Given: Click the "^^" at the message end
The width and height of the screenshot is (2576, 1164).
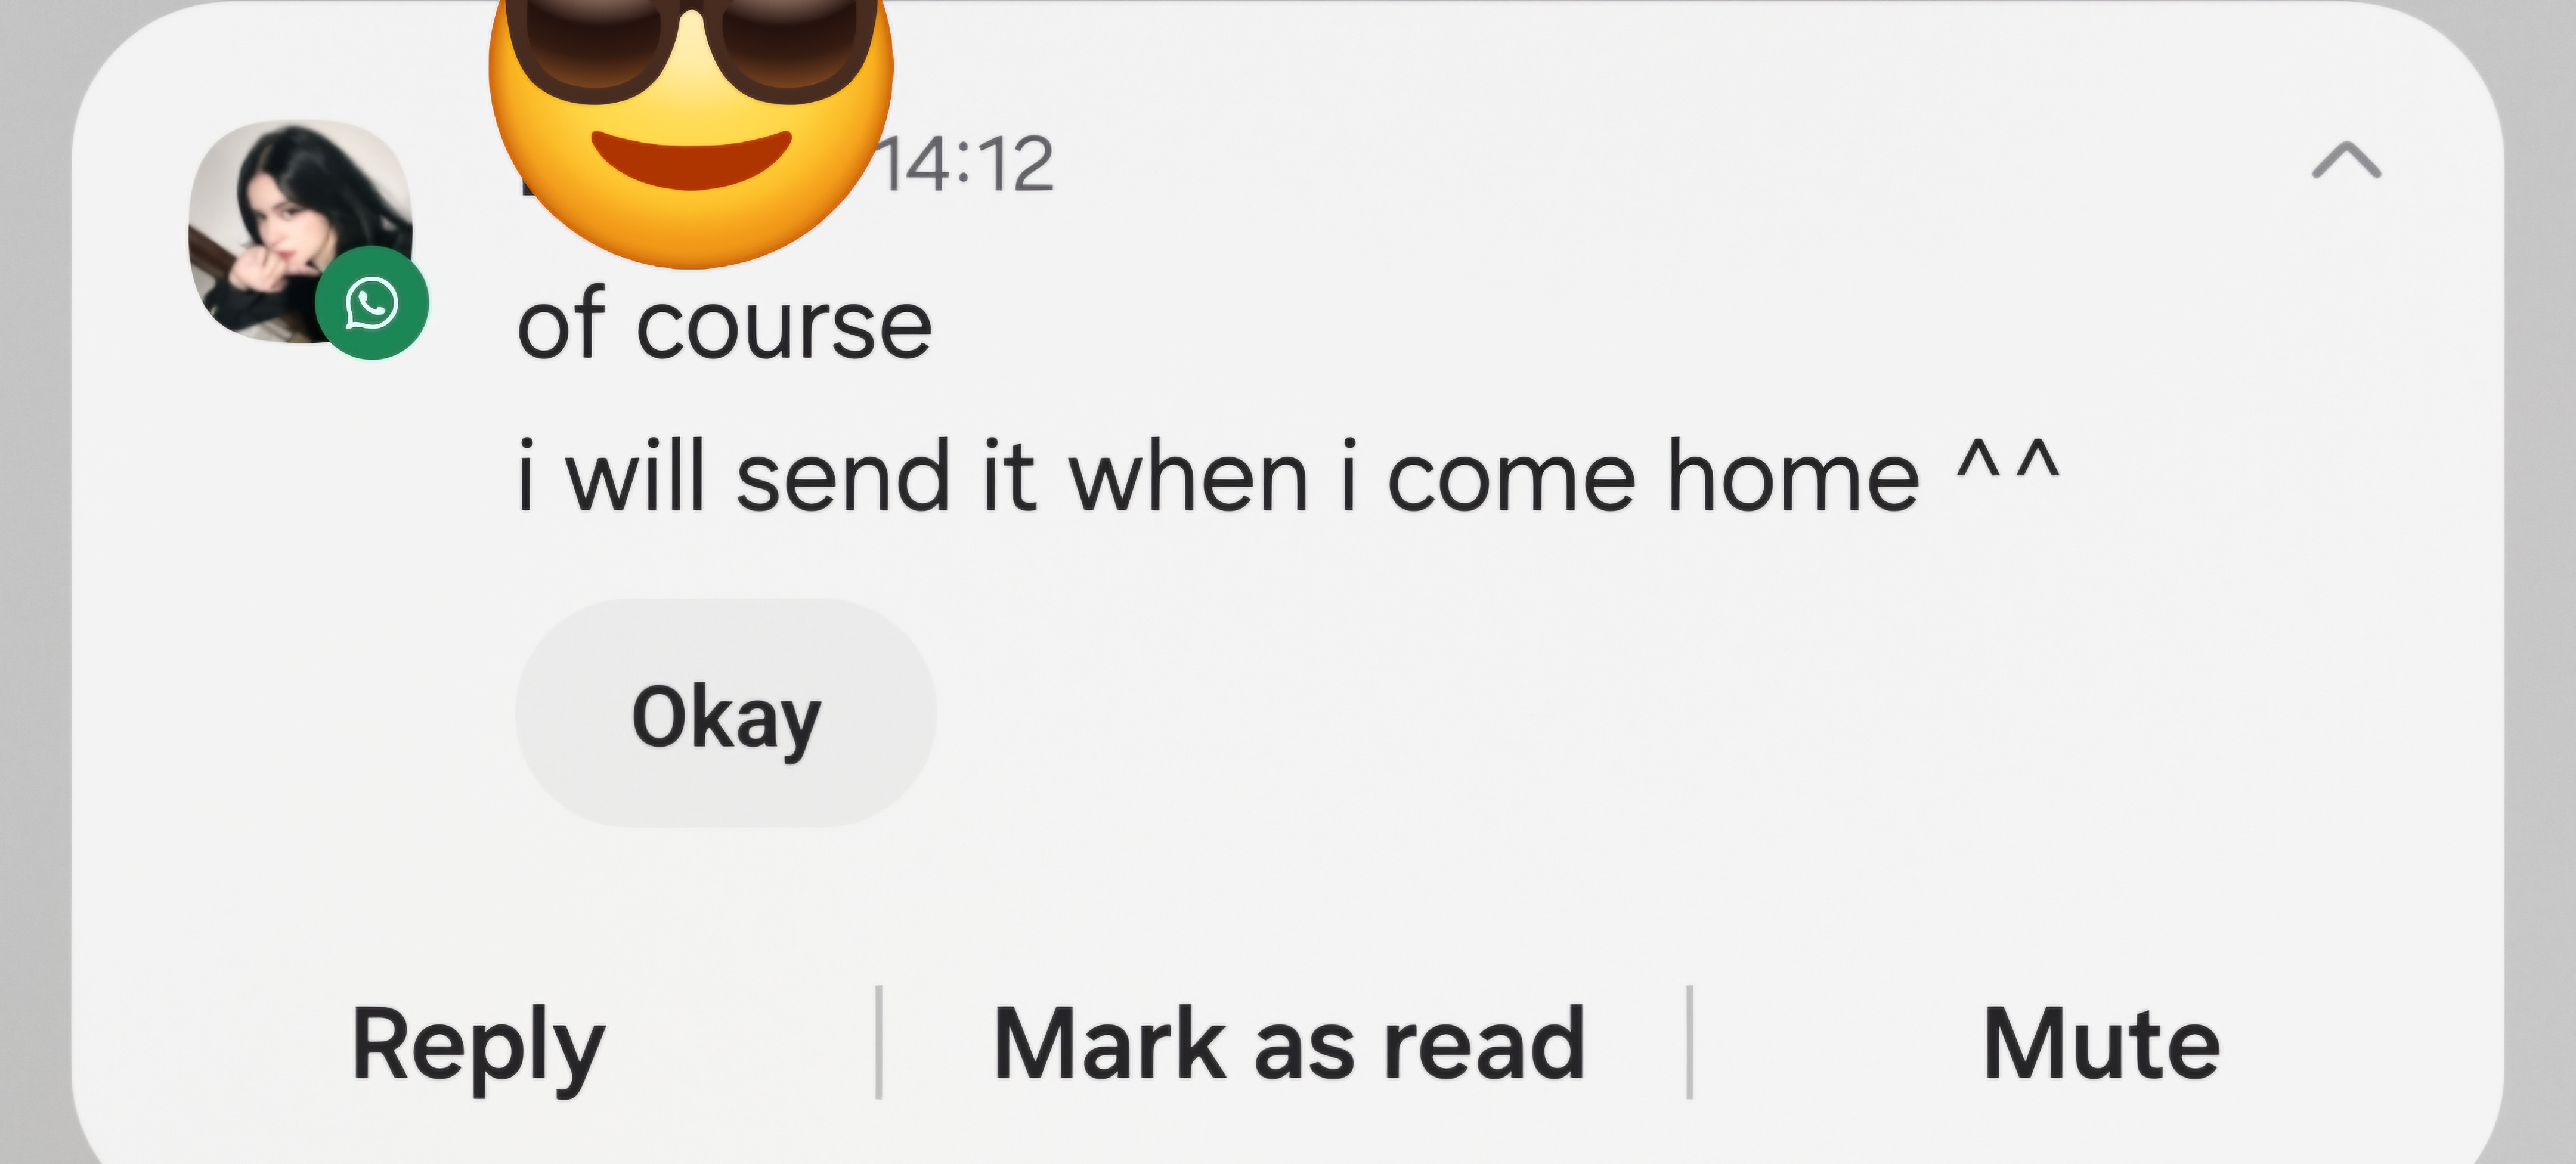Looking at the screenshot, I should [2008, 462].
